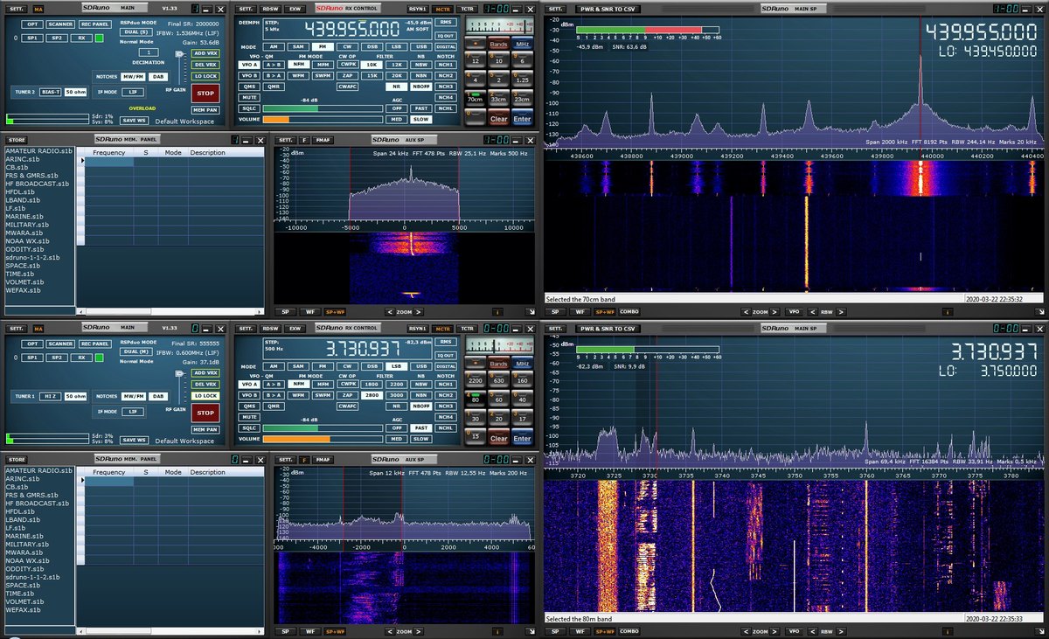Image resolution: width=1049 pixels, height=639 pixels.
Task: Select AM mode in the 439.955 RX Control
Action: (x=274, y=46)
